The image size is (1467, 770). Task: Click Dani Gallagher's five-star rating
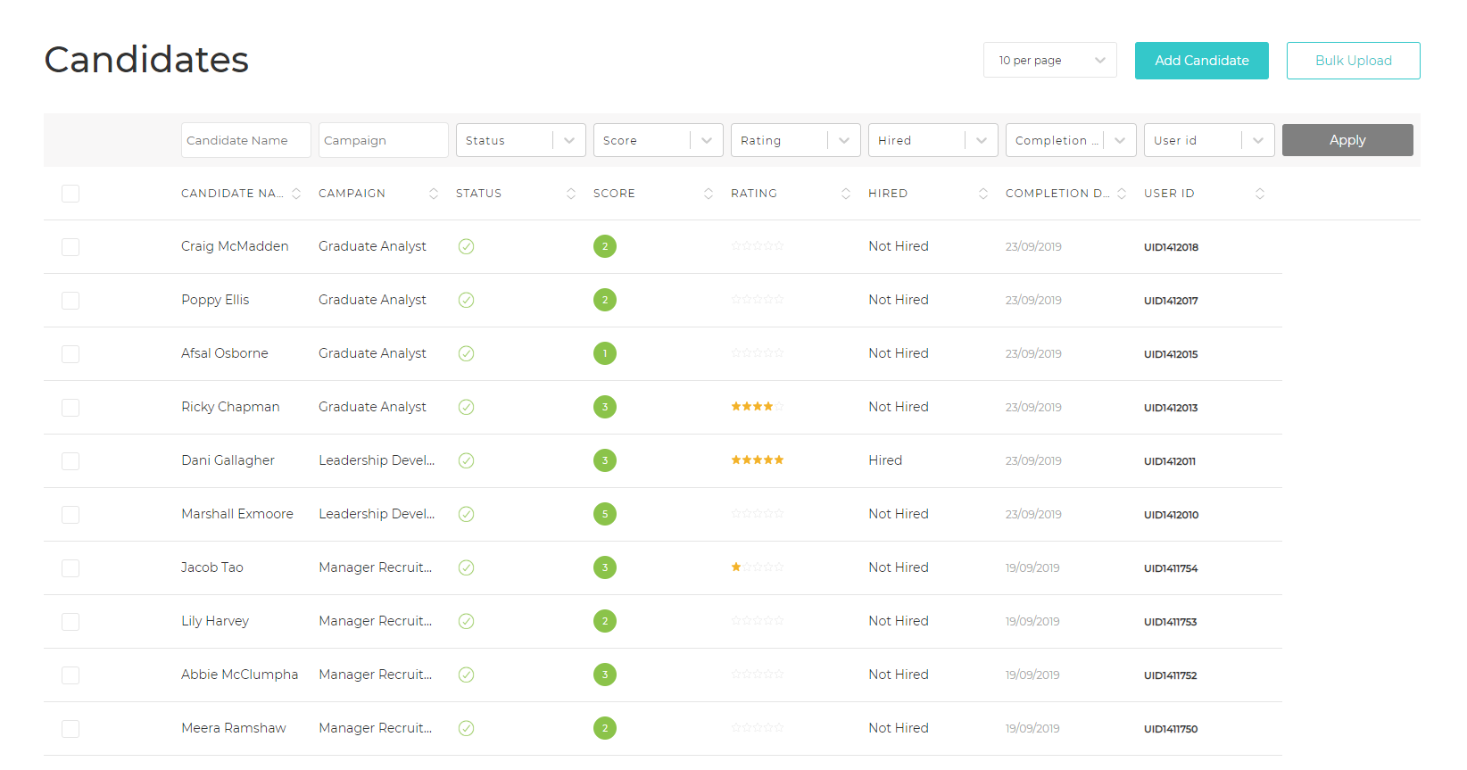[757, 460]
